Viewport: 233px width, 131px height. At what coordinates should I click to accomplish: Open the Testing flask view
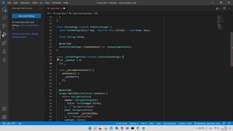point(4,51)
